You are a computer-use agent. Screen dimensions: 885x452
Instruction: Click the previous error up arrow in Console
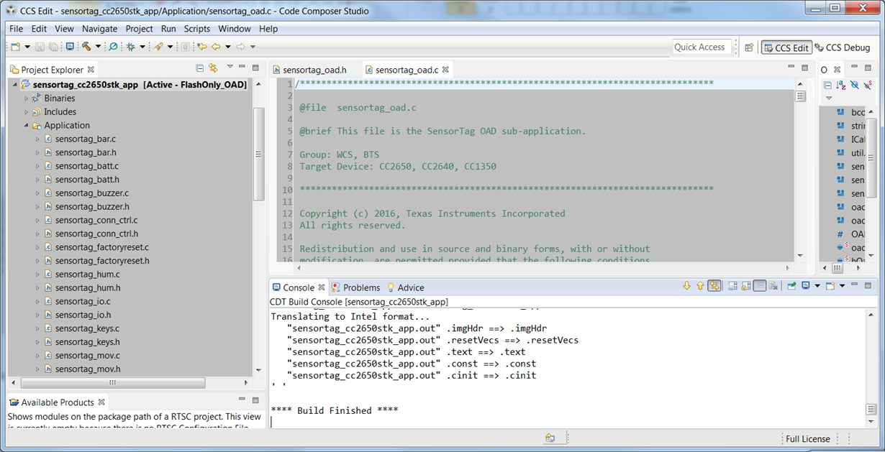pyautogui.click(x=700, y=286)
